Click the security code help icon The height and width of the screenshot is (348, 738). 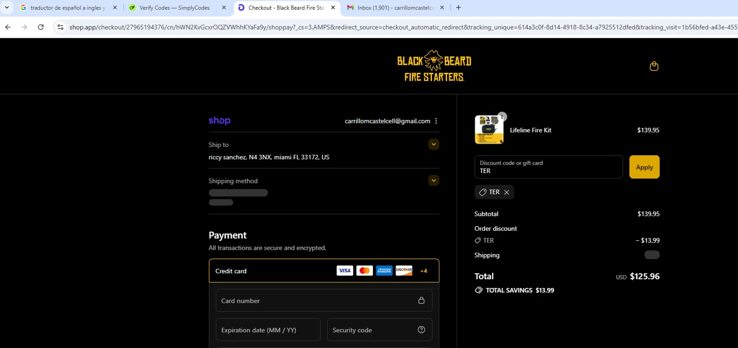point(421,330)
